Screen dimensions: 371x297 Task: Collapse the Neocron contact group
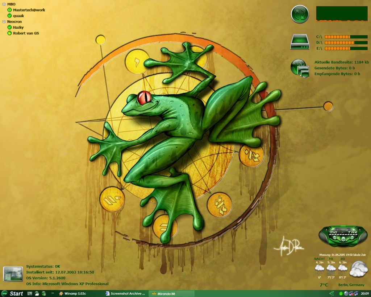pos(4,21)
